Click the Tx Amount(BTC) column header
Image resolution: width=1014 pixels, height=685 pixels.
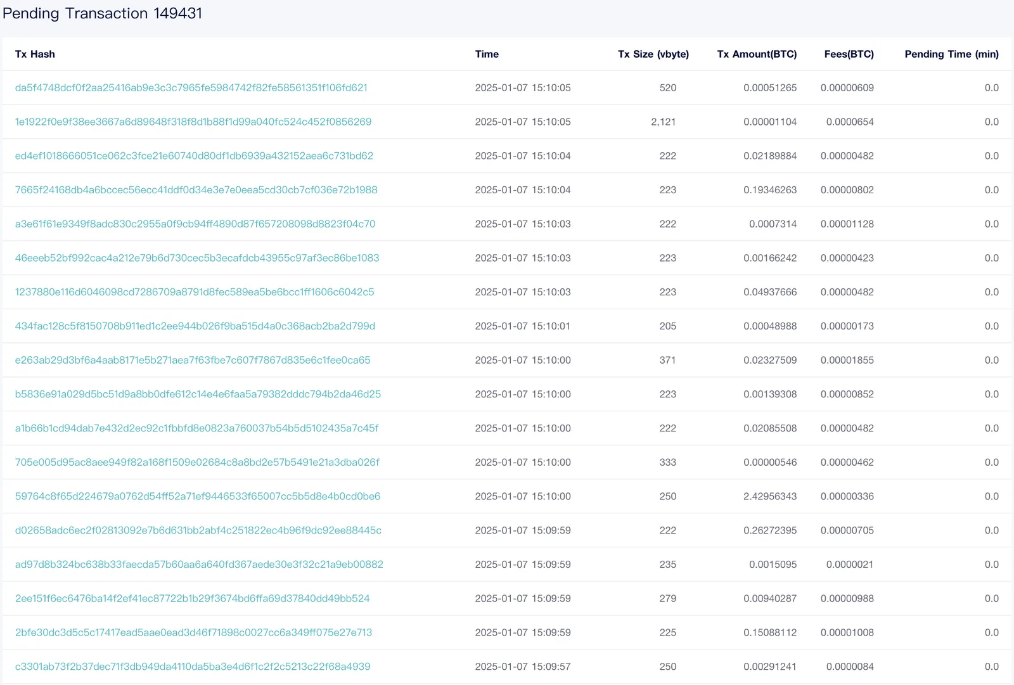click(x=757, y=54)
